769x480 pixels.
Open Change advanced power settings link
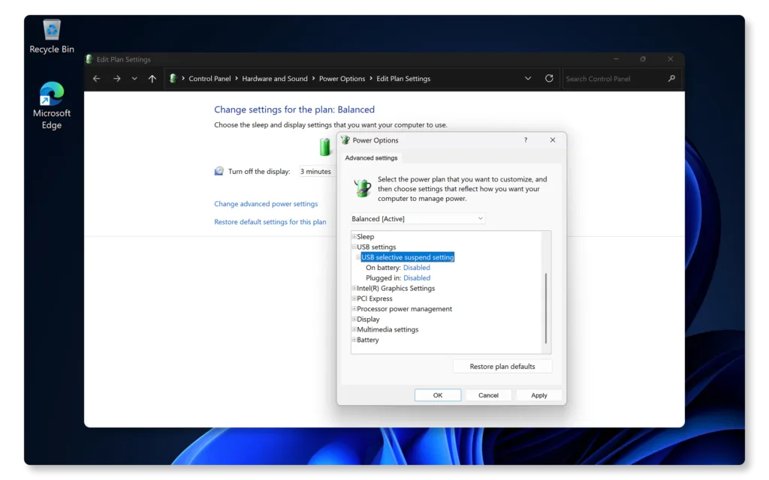tap(266, 204)
